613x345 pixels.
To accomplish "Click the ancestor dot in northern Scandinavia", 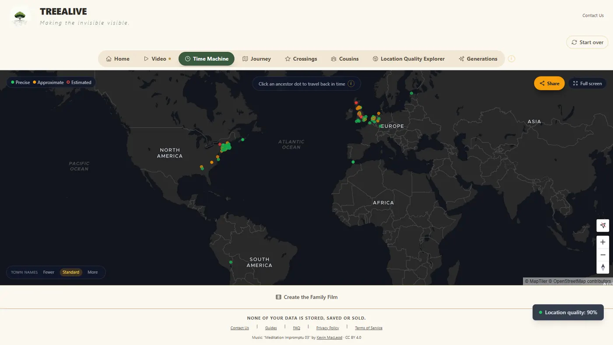I will [x=411, y=93].
